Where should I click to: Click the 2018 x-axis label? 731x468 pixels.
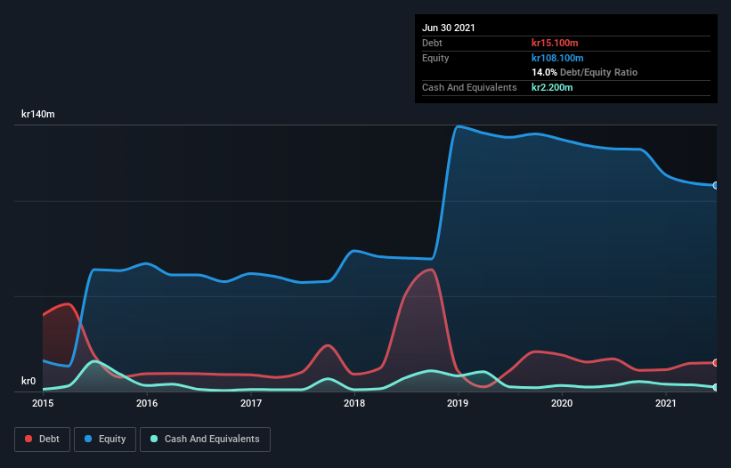pyautogui.click(x=354, y=403)
